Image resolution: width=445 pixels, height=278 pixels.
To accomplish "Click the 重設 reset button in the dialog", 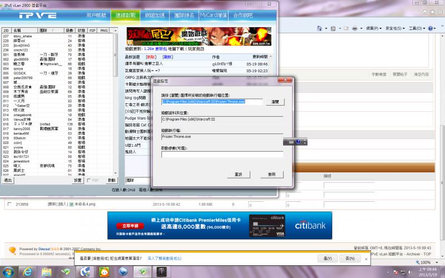I will [x=239, y=174].
